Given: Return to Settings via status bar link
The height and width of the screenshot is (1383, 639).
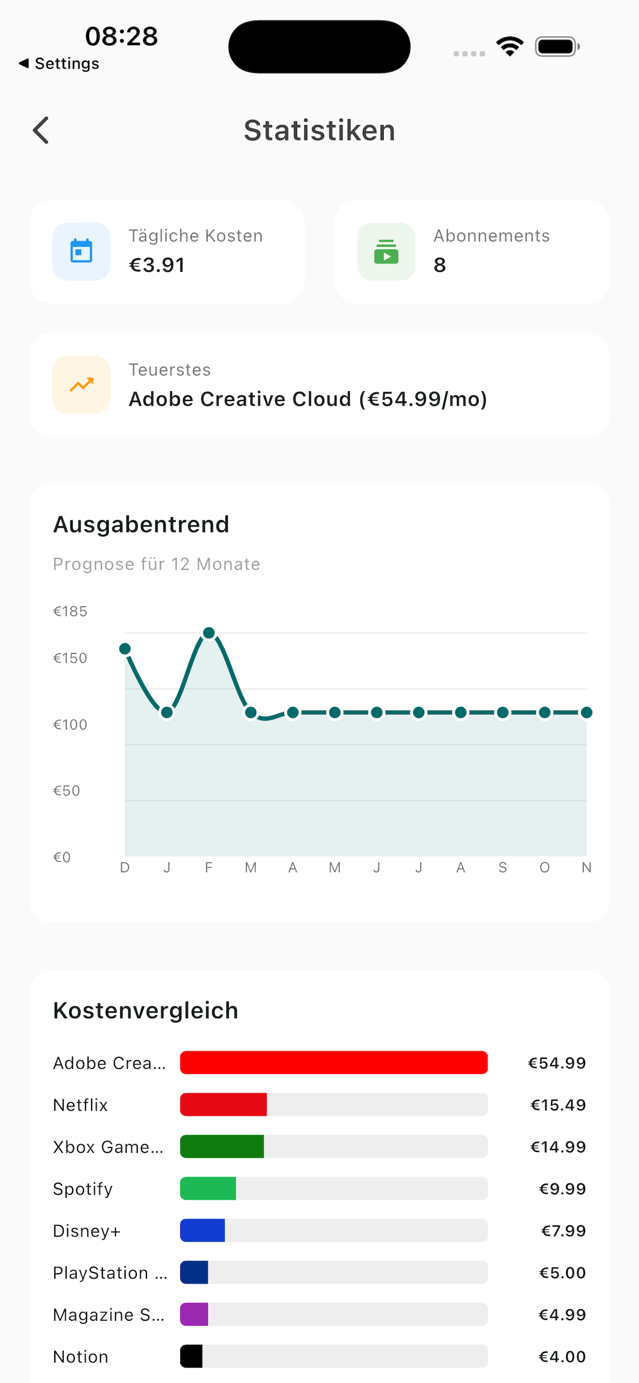Looking at the screenshot, I should [60, 64].
